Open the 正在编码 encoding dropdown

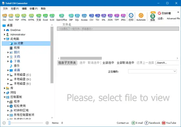[152, 71]
